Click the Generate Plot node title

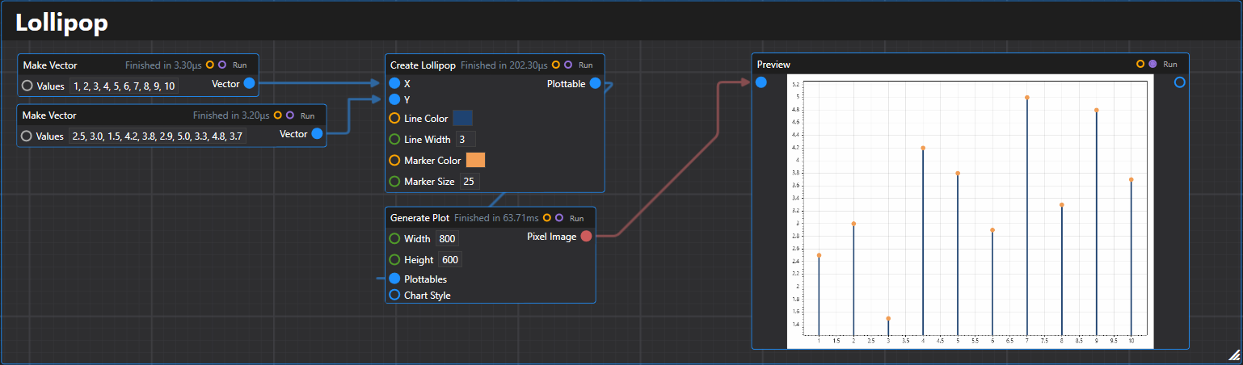(x=419, y=218)
